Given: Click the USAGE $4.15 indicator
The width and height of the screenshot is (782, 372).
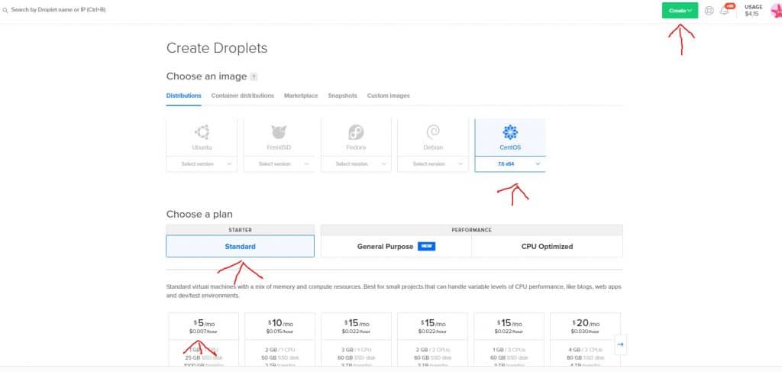Looking at the screenshot, I should [x=752, y=11].
